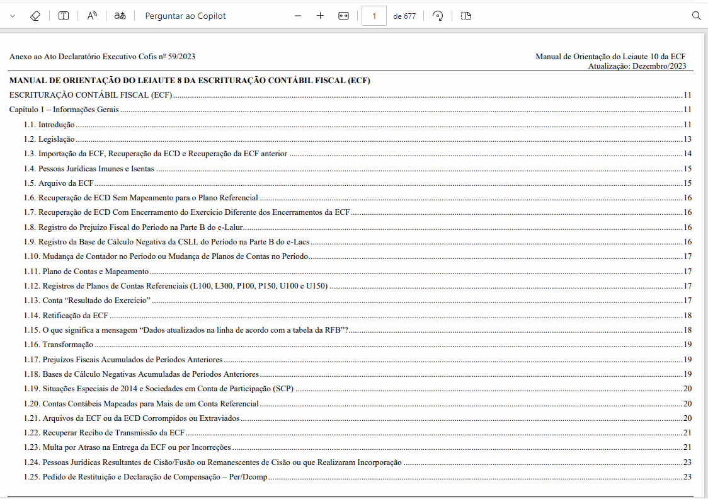The image size is (708, 499).
Task: Go to '1.16. Transformação'
Action: pos(358,344)
